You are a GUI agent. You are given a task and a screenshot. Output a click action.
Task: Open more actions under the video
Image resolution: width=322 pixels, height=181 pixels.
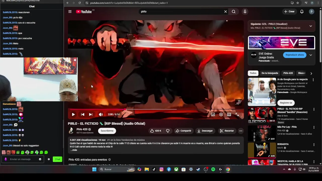click(241, 131)
